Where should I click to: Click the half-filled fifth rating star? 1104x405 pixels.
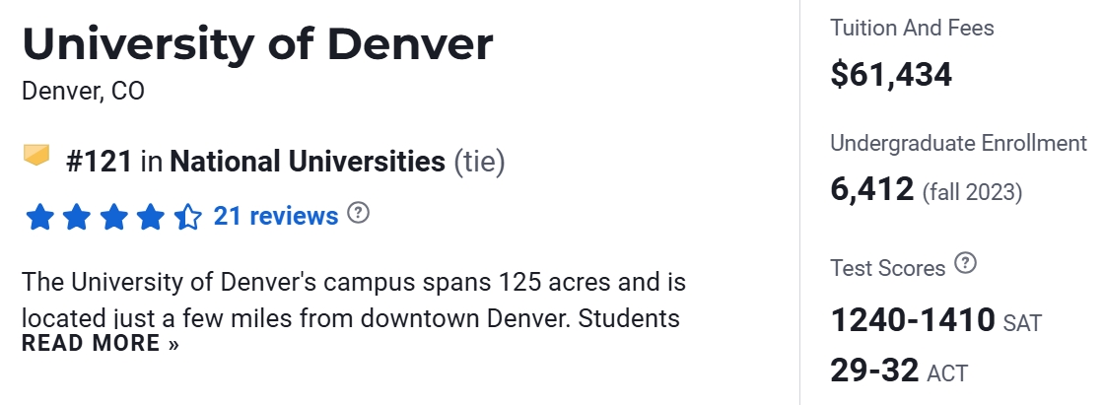(x=187, y=216)
